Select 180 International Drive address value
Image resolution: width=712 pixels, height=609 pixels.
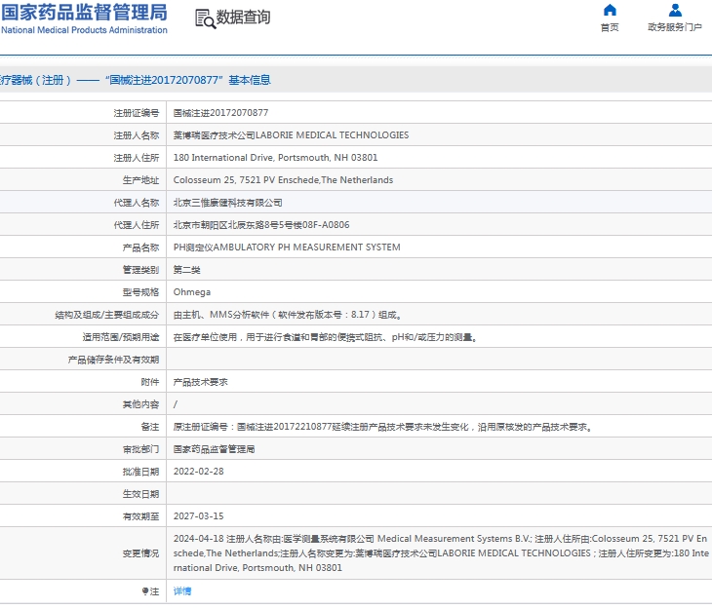[x=275, y=158]
